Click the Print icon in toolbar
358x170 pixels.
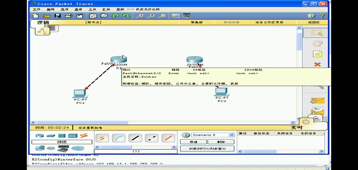pyautogui.click(x=68, y=16)
